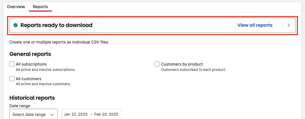Click the green checkmark status icon

pos(16,25)
